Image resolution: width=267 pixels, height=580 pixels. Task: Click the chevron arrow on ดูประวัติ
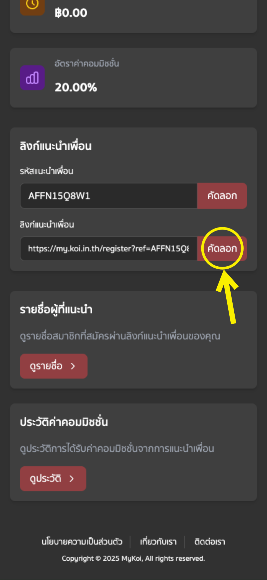[71, 479]
